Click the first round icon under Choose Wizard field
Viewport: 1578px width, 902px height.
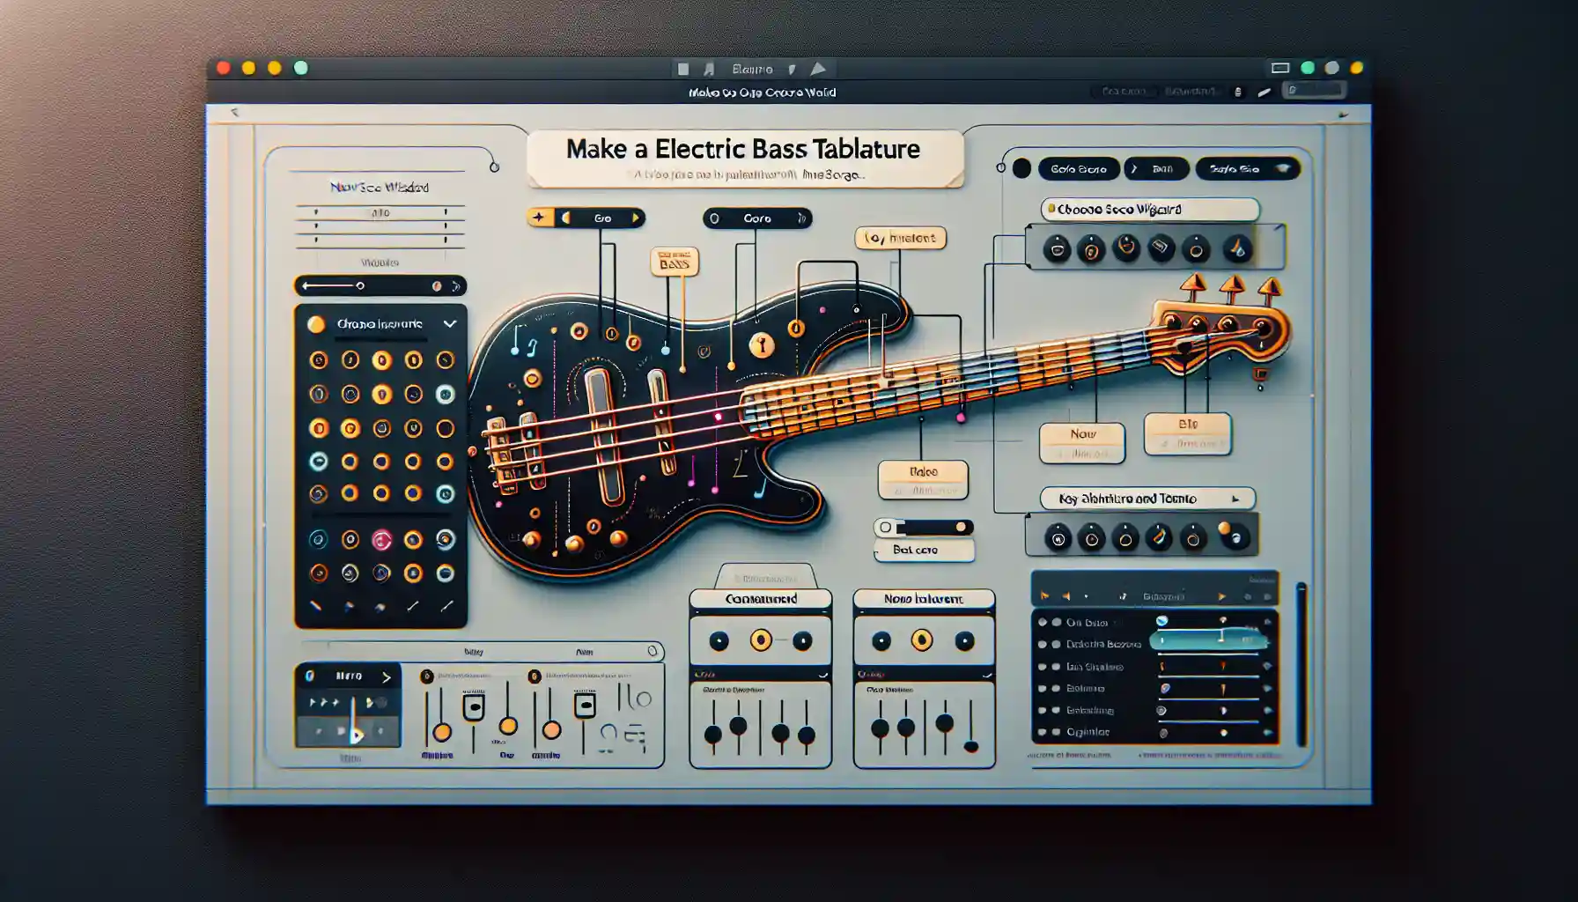[x=1057, y=250]
